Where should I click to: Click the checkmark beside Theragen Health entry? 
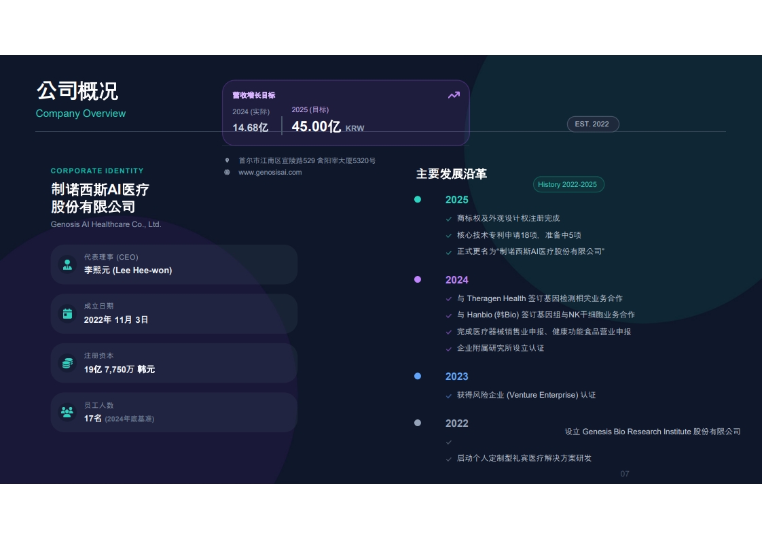pyautogui.click(x=448, y=298)
